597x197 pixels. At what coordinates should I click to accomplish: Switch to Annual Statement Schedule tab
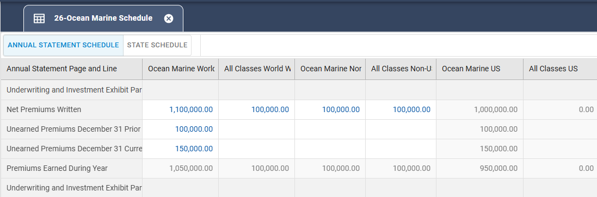[63, 45]
